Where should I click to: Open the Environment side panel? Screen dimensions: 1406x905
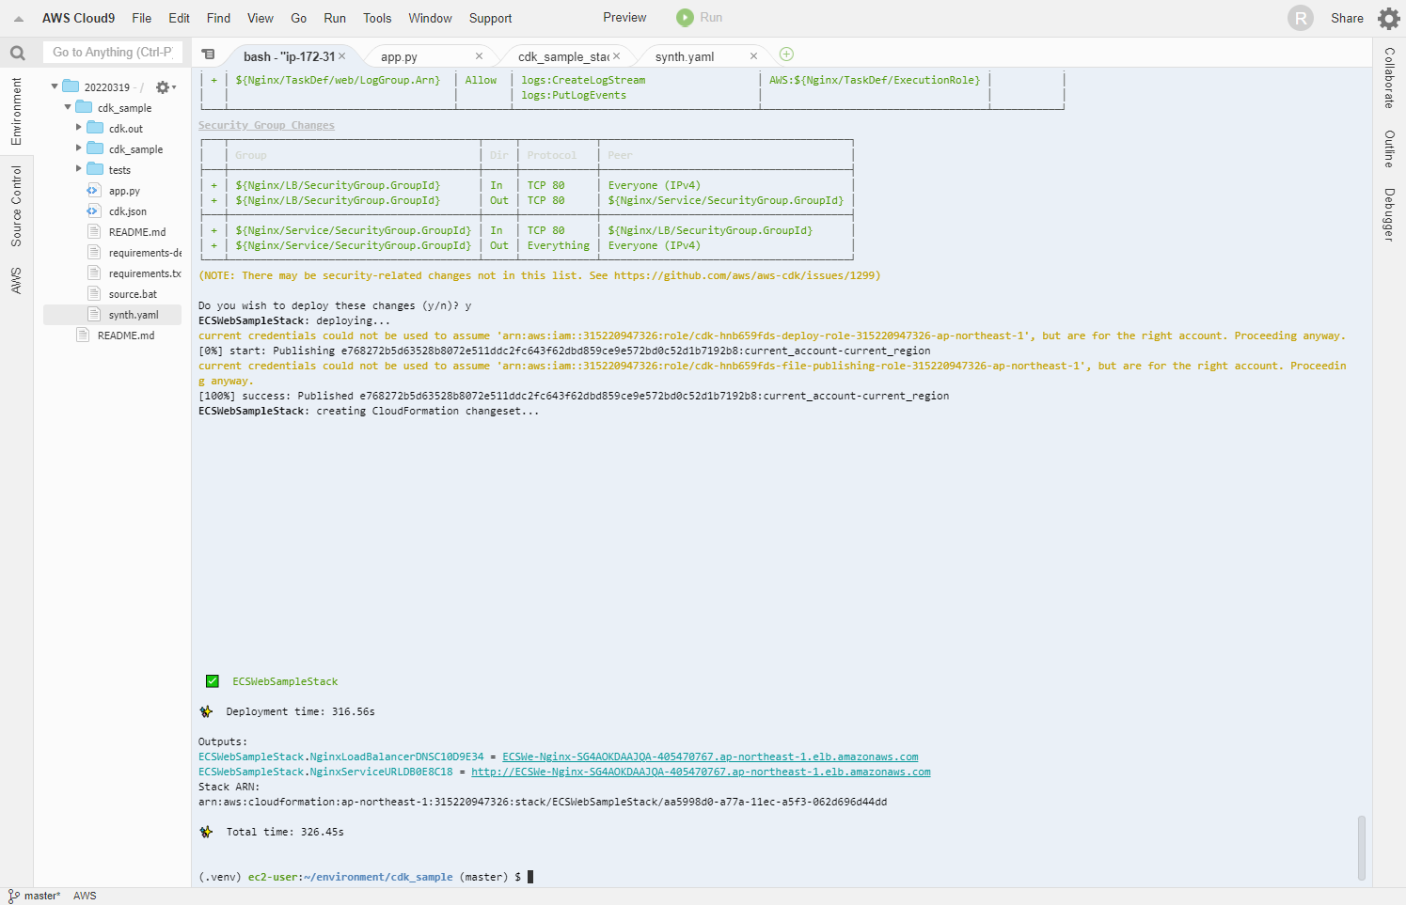pos(16,111)
